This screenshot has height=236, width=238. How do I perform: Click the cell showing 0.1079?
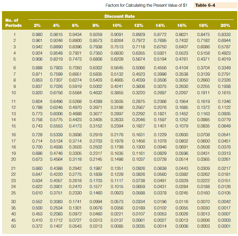(x=182, y=126)
